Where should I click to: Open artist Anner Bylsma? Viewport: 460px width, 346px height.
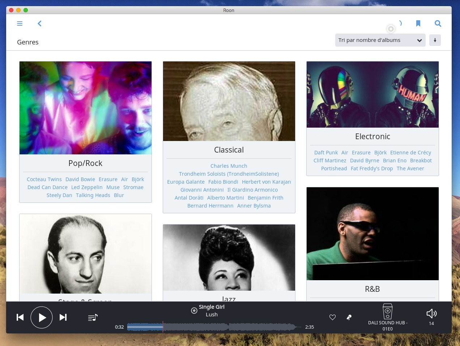[x=254, y=206]
